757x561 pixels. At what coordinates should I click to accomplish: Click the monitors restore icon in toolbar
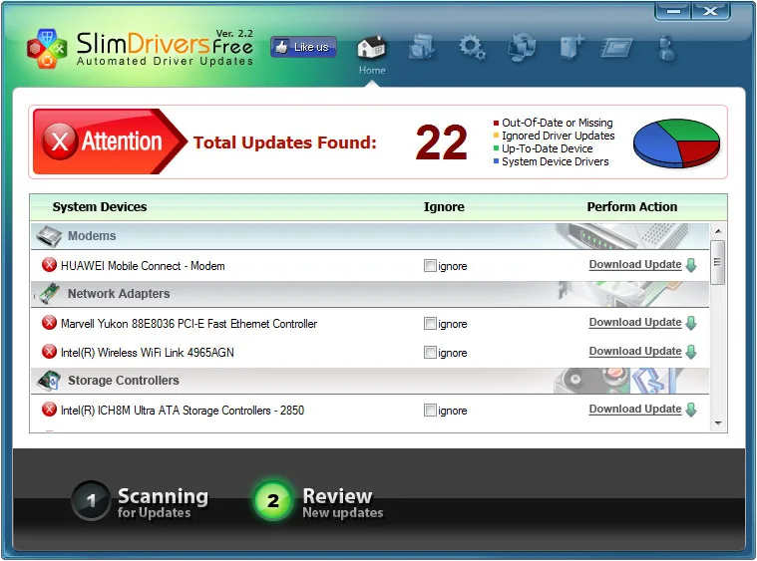(522, 47)
